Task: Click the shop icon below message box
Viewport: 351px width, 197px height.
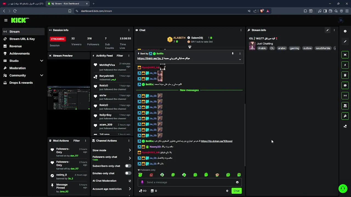Action: click(x=152, y=191)
